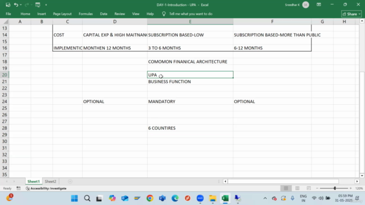Add a new sheet with plus icon
The width and height of the screenshot is (365, 205).
click(x=70, y=181)
